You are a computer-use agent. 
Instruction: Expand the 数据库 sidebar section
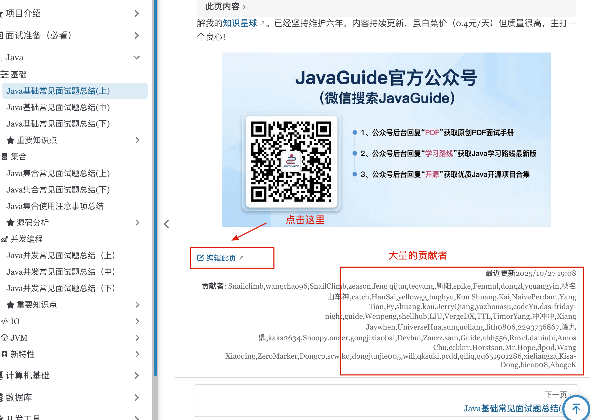pyautogui.click(x=137, y=397)
